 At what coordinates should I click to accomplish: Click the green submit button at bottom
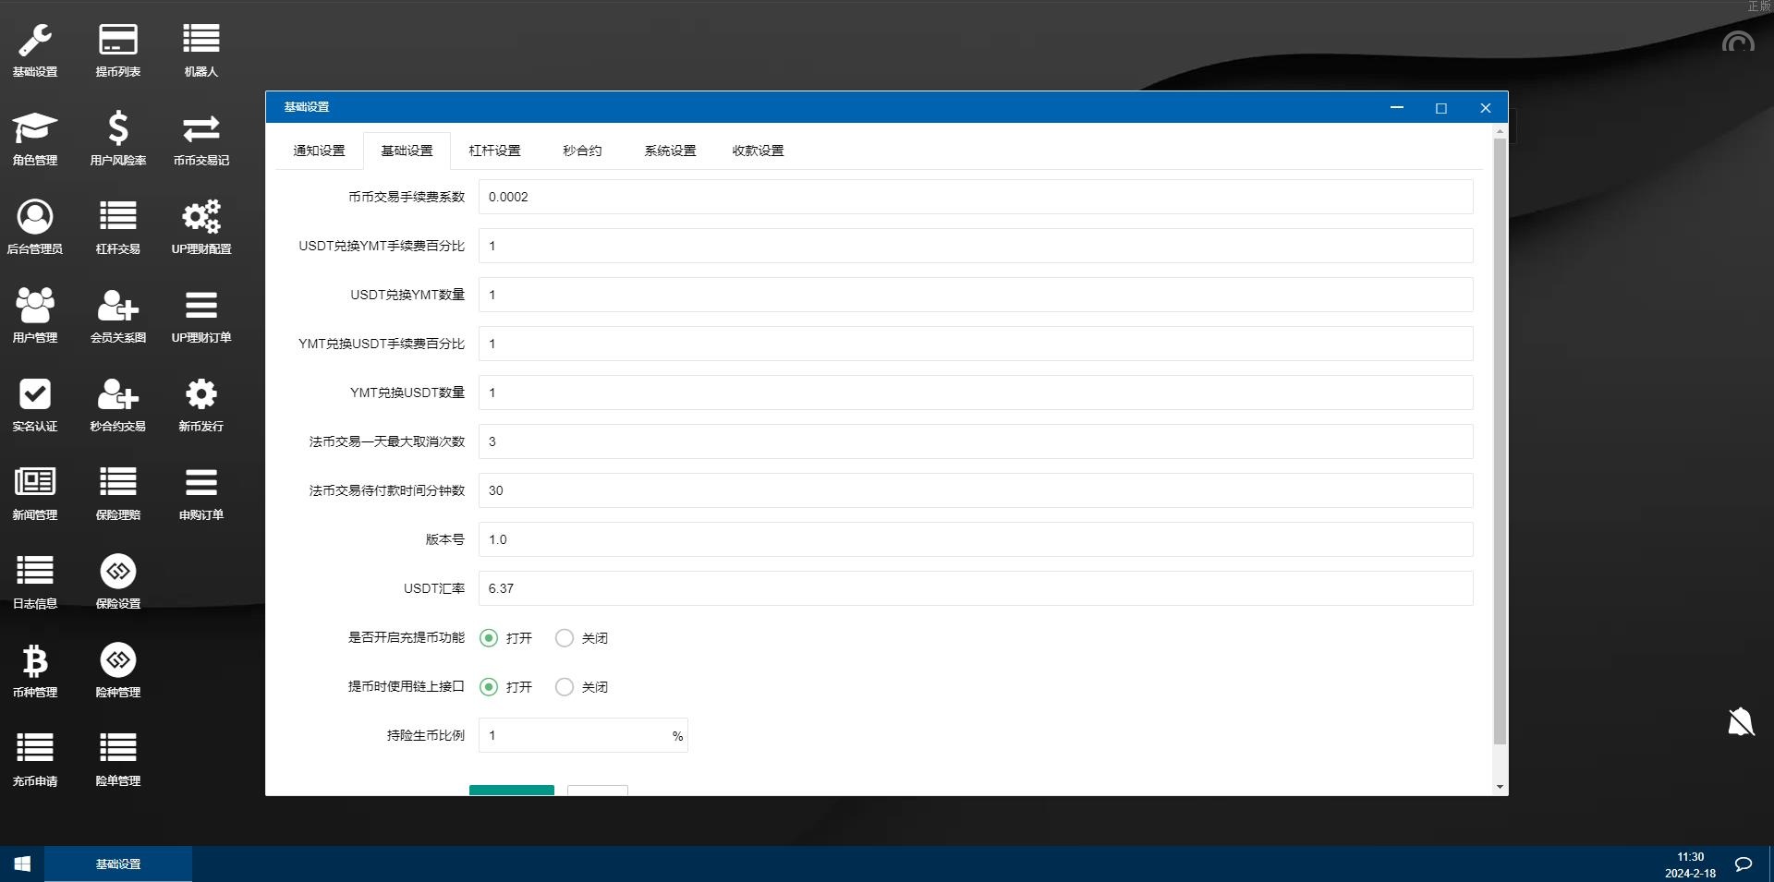pos(511,792)
